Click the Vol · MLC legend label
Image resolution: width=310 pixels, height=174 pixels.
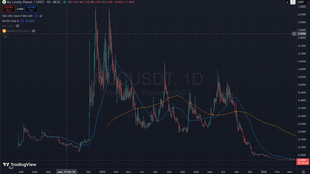click(8, 26)
